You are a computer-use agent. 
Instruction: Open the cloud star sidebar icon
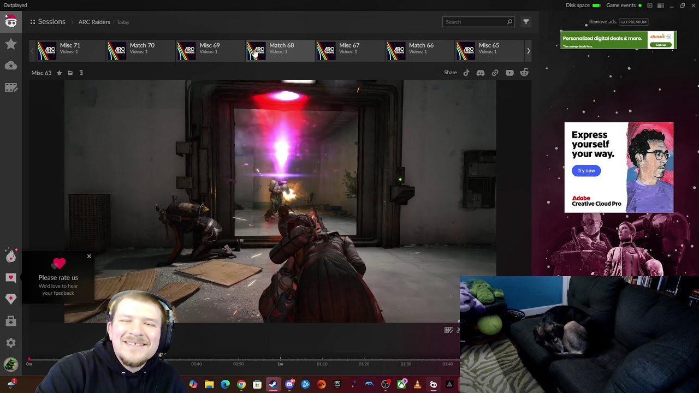click(x=10, y=65)
